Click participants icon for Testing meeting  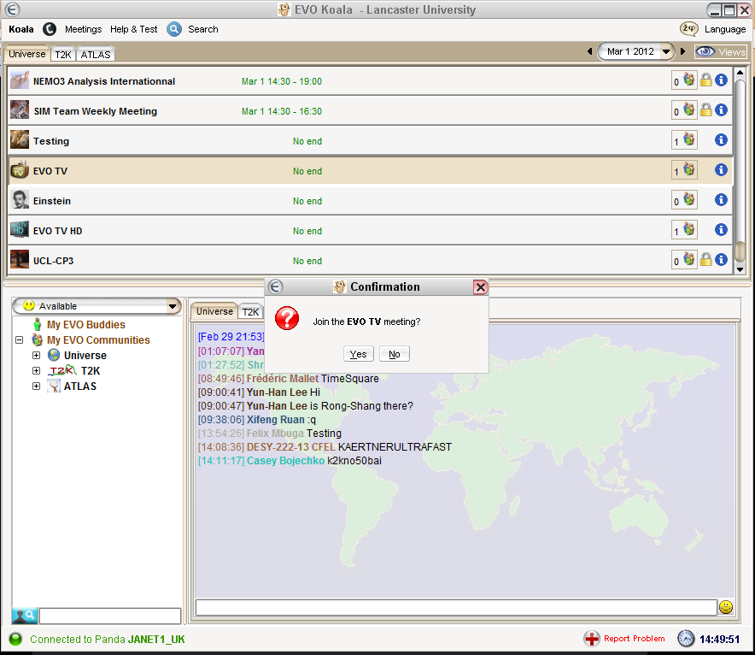688,140
